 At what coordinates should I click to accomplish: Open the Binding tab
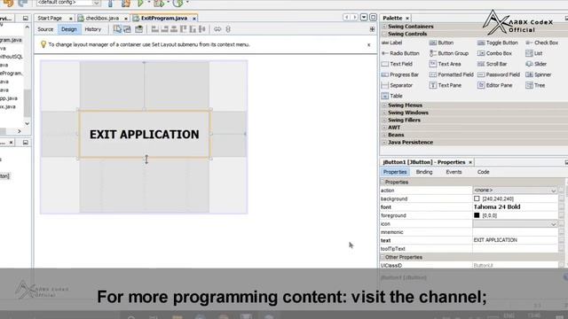pyautogui.click(x=424, y=172)
